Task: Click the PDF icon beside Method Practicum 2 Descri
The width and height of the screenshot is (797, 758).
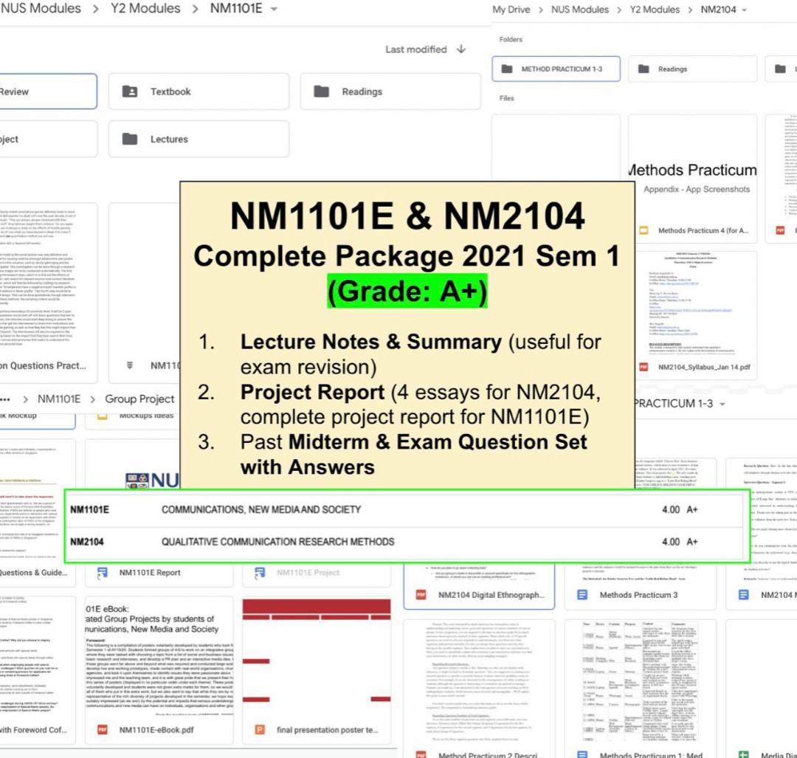Action: (421, 754)
